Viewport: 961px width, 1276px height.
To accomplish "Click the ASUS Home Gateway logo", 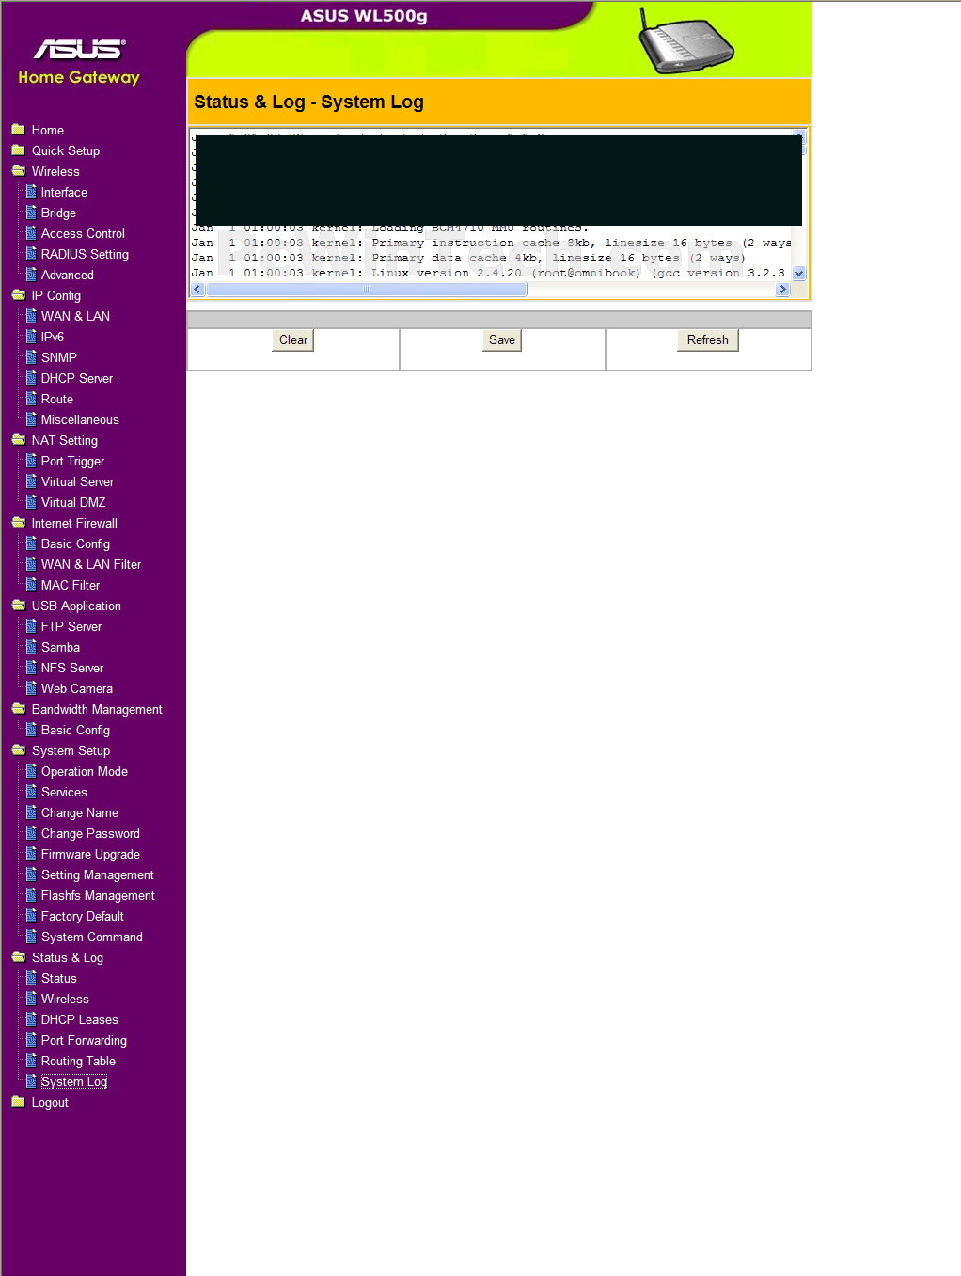I will [79, 62].
